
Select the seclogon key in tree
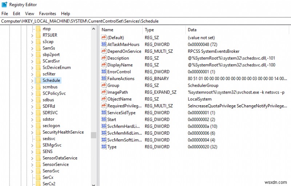(x=51, y=126)
